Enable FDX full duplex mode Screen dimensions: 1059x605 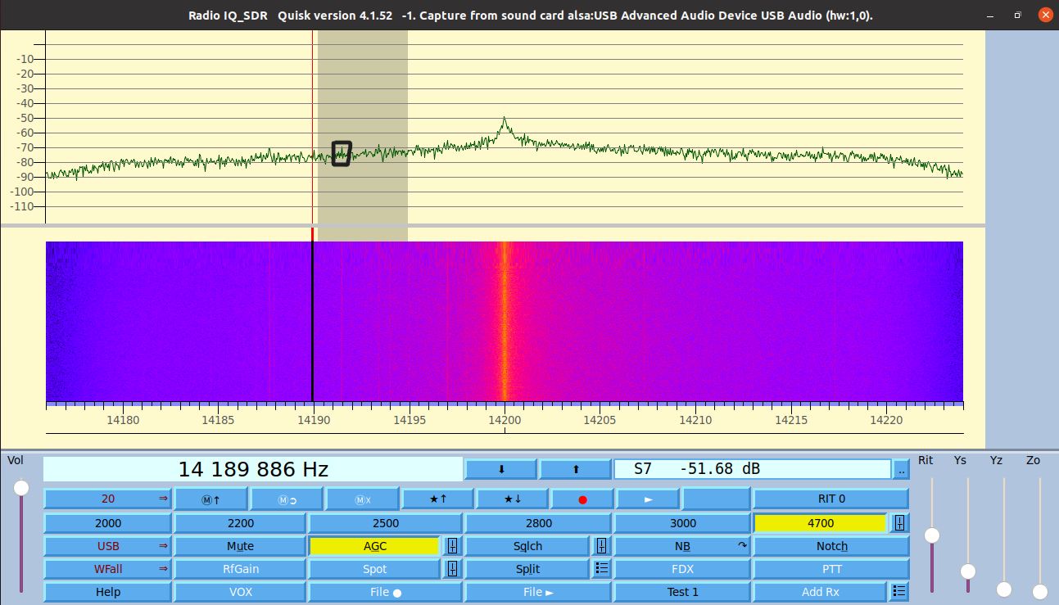(x=682, y=568)
